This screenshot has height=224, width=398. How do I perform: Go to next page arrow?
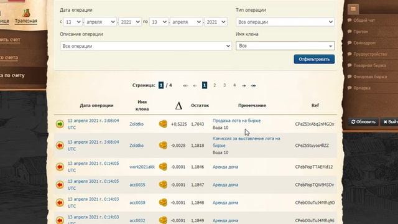pyautogui.click(x=244, y=86)
